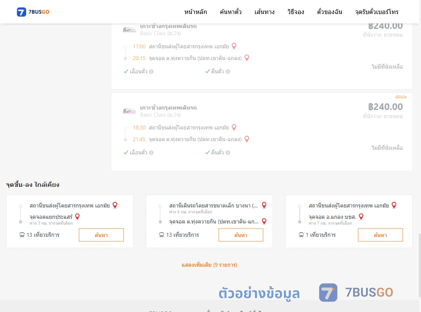
Task: Click ค้นหา button for อ.แกลง บขส. route
Action: click(x=380, y=235)
